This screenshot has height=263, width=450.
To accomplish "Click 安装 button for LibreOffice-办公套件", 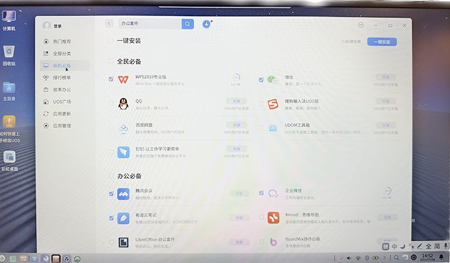I will click(239, 242).
